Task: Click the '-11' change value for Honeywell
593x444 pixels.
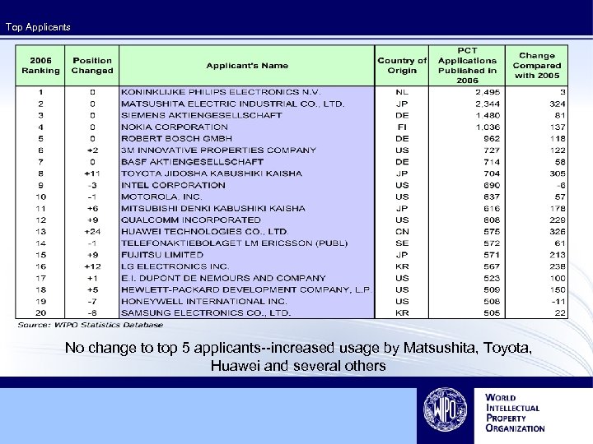Action: [558, 302]
